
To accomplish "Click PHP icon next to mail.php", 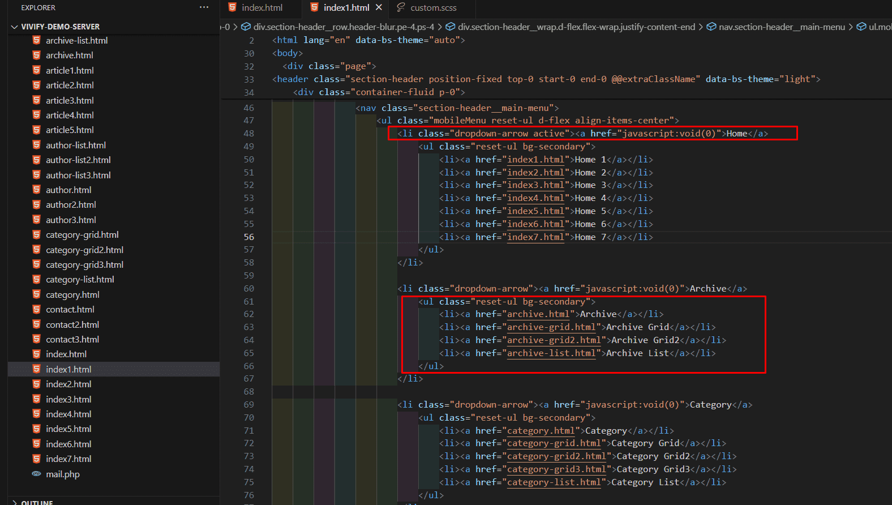I will point(36,474).
